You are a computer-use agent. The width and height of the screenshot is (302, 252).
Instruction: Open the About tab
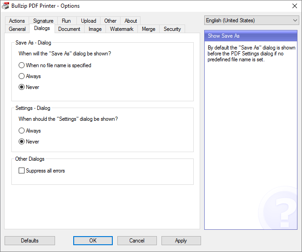pyautogui.click(x=131, y=21)
